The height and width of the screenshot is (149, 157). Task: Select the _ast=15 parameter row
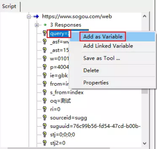pyautogui.click(x=59, y=50)
